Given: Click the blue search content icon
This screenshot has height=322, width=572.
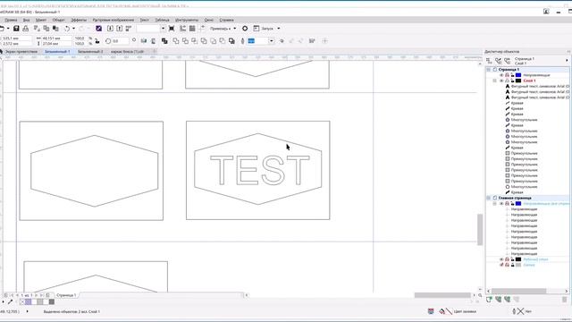Looking at the screenshot, I should click(99, 29).
